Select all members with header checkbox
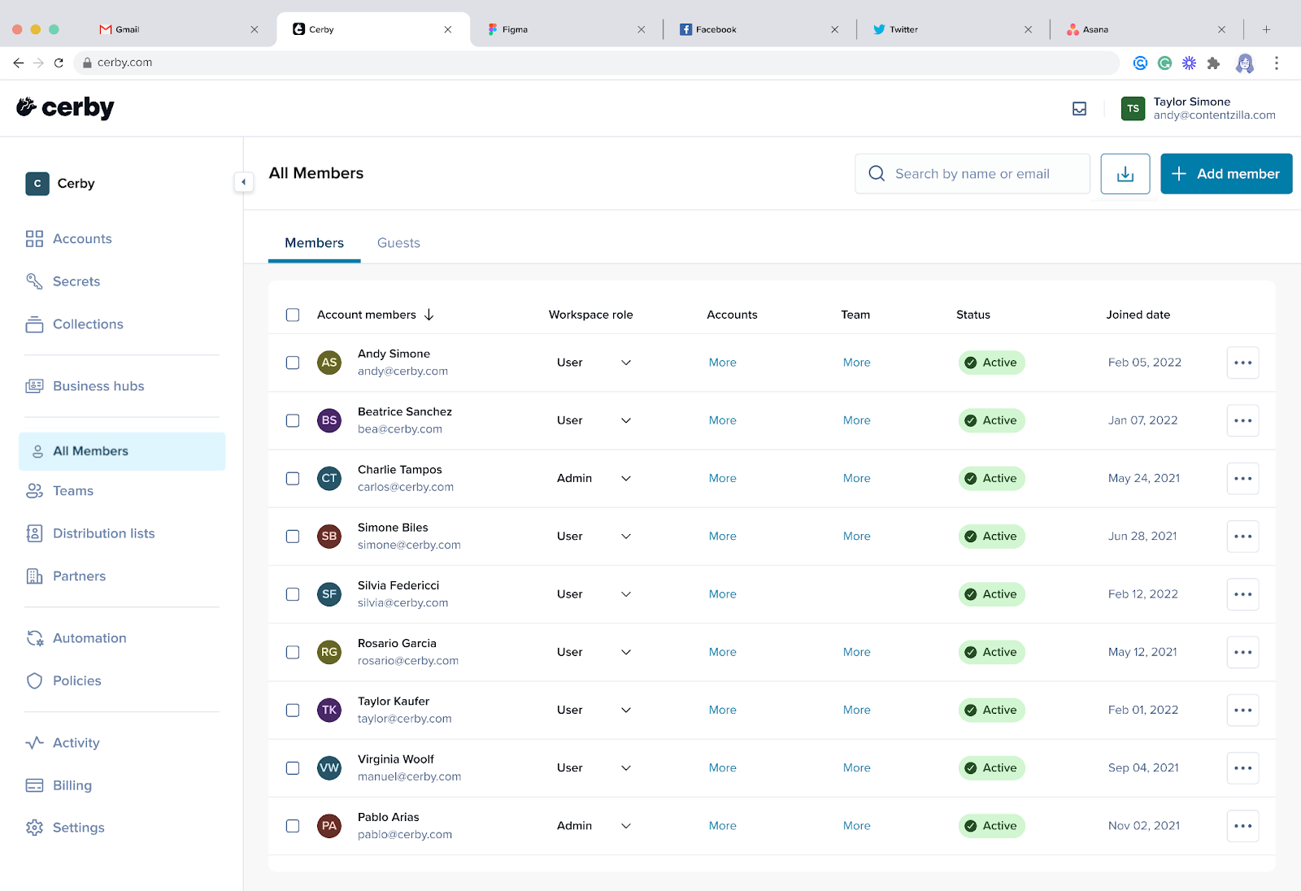 [293, 315]
